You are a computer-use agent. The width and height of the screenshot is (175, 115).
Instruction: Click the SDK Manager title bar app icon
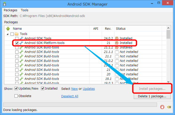click(x=5, y=4)
